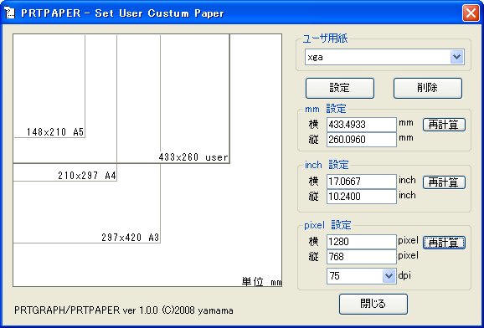
Task: Click the 75 dpi combo box
Action: [x=362, y=276]
